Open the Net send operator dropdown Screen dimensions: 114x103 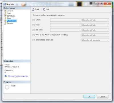point(66,30)
